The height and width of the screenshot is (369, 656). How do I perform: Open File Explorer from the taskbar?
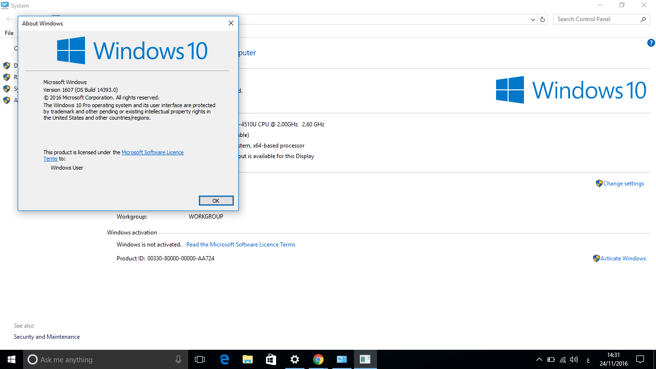pyautogui.click(x=247, y=359)
